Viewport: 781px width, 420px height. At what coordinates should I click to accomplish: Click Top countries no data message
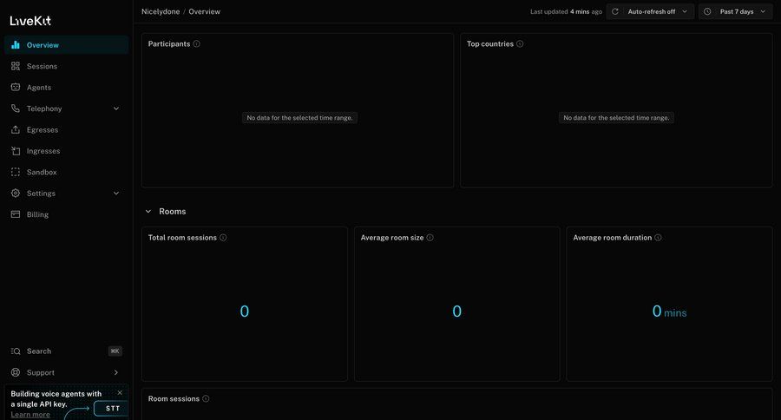(x=616, y=118)
